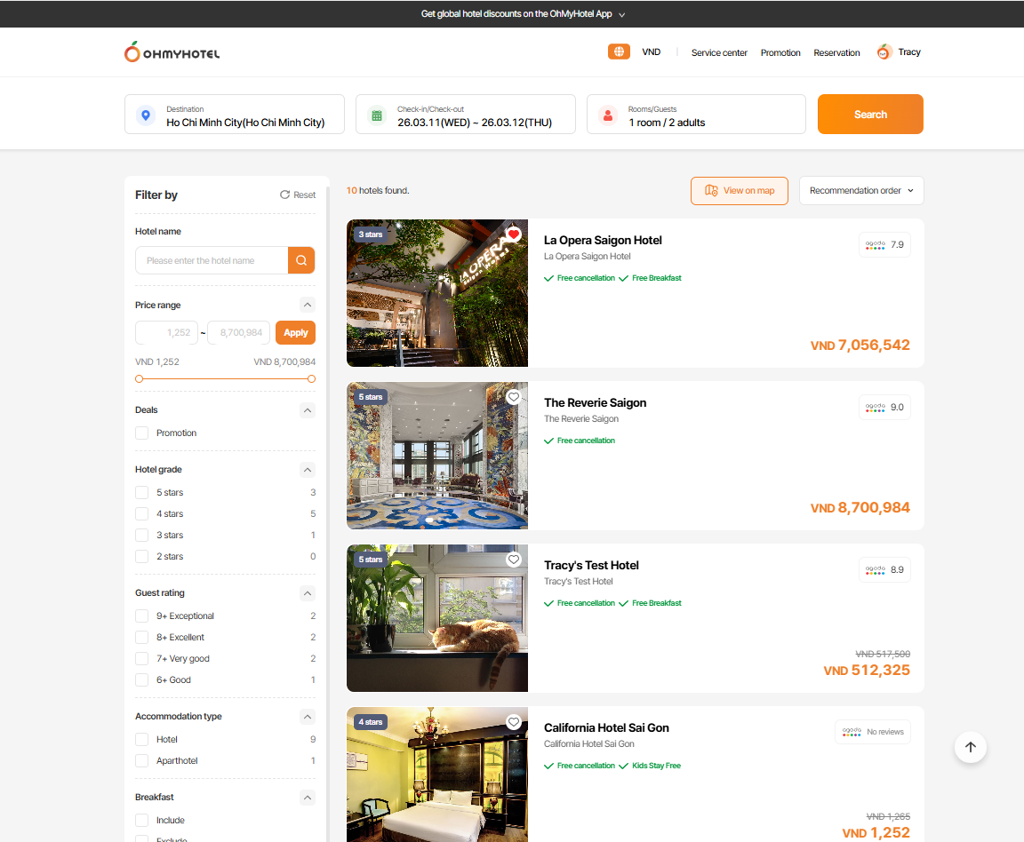Select the 8+ Excellent guest rating
This screenshot has width=1024, height=842.
coord(141,638)
